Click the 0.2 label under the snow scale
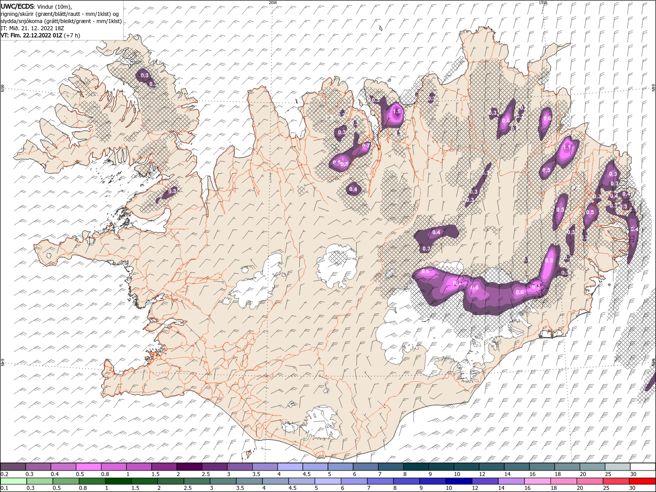Image resolution: width=656 pixels, height=492 pixels. pos(4,474)
